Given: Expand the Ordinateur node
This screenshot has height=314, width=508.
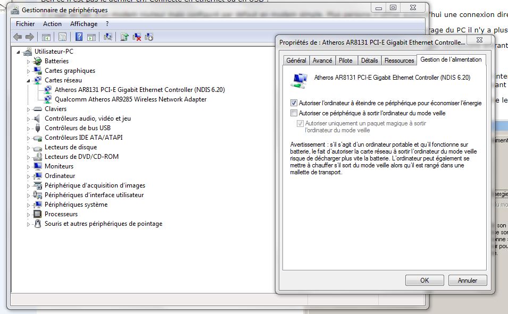Looking at the screenshot, I should pyautogui.click(x=28, y=176).
